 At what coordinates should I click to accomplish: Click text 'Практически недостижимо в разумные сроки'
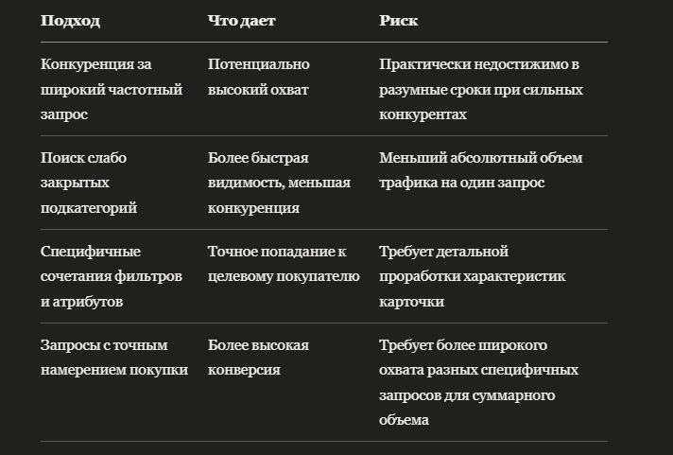click(479, 77)
